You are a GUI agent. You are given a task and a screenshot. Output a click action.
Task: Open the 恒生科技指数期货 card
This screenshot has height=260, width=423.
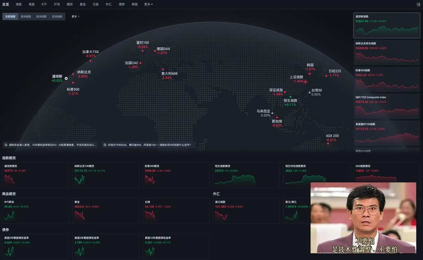pyautogui.click(x=317, y=175)
